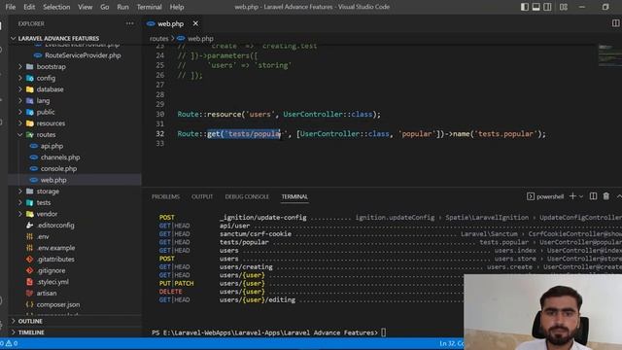The height and width of the screenshot is (350, 622).
Task: Open errors and warnings status indicator
Action: (x=10, y=343)
